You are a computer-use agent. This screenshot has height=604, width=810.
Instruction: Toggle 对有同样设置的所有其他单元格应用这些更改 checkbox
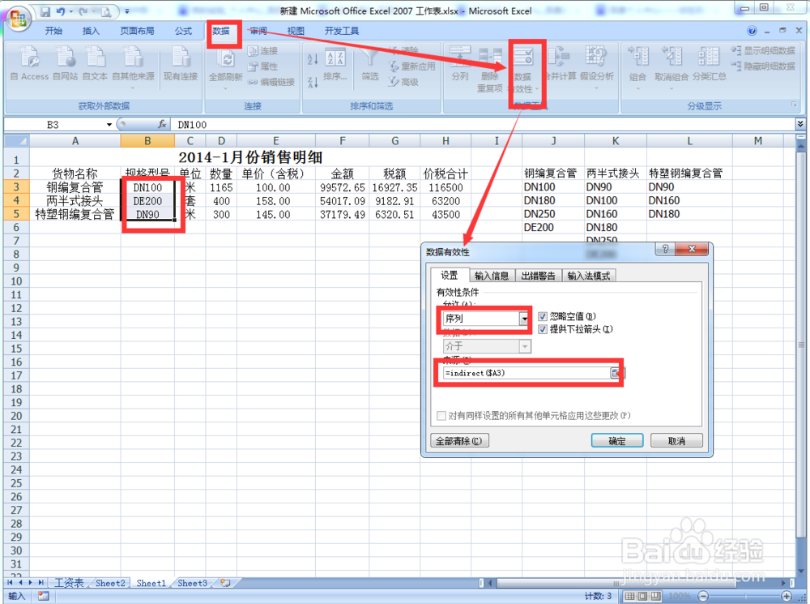pyautogui.click(x=441, y=416)
